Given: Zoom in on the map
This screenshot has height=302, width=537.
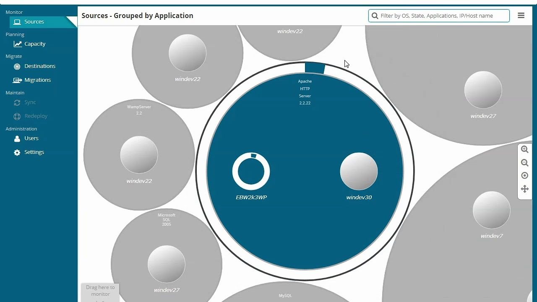Looking at the screenshot, I should [524, 149].
